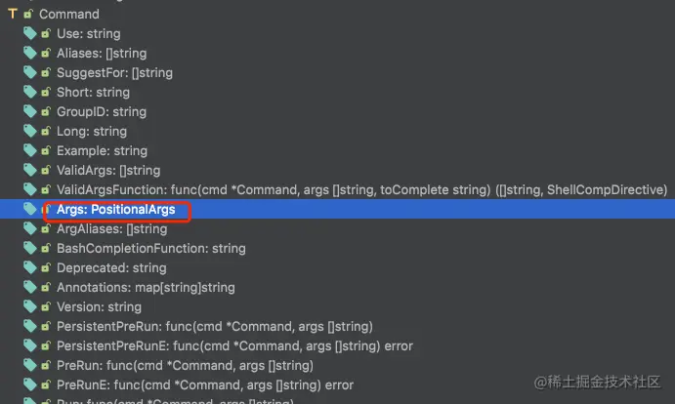Click the tag icon next to Deprecated

tap(30, 267)
